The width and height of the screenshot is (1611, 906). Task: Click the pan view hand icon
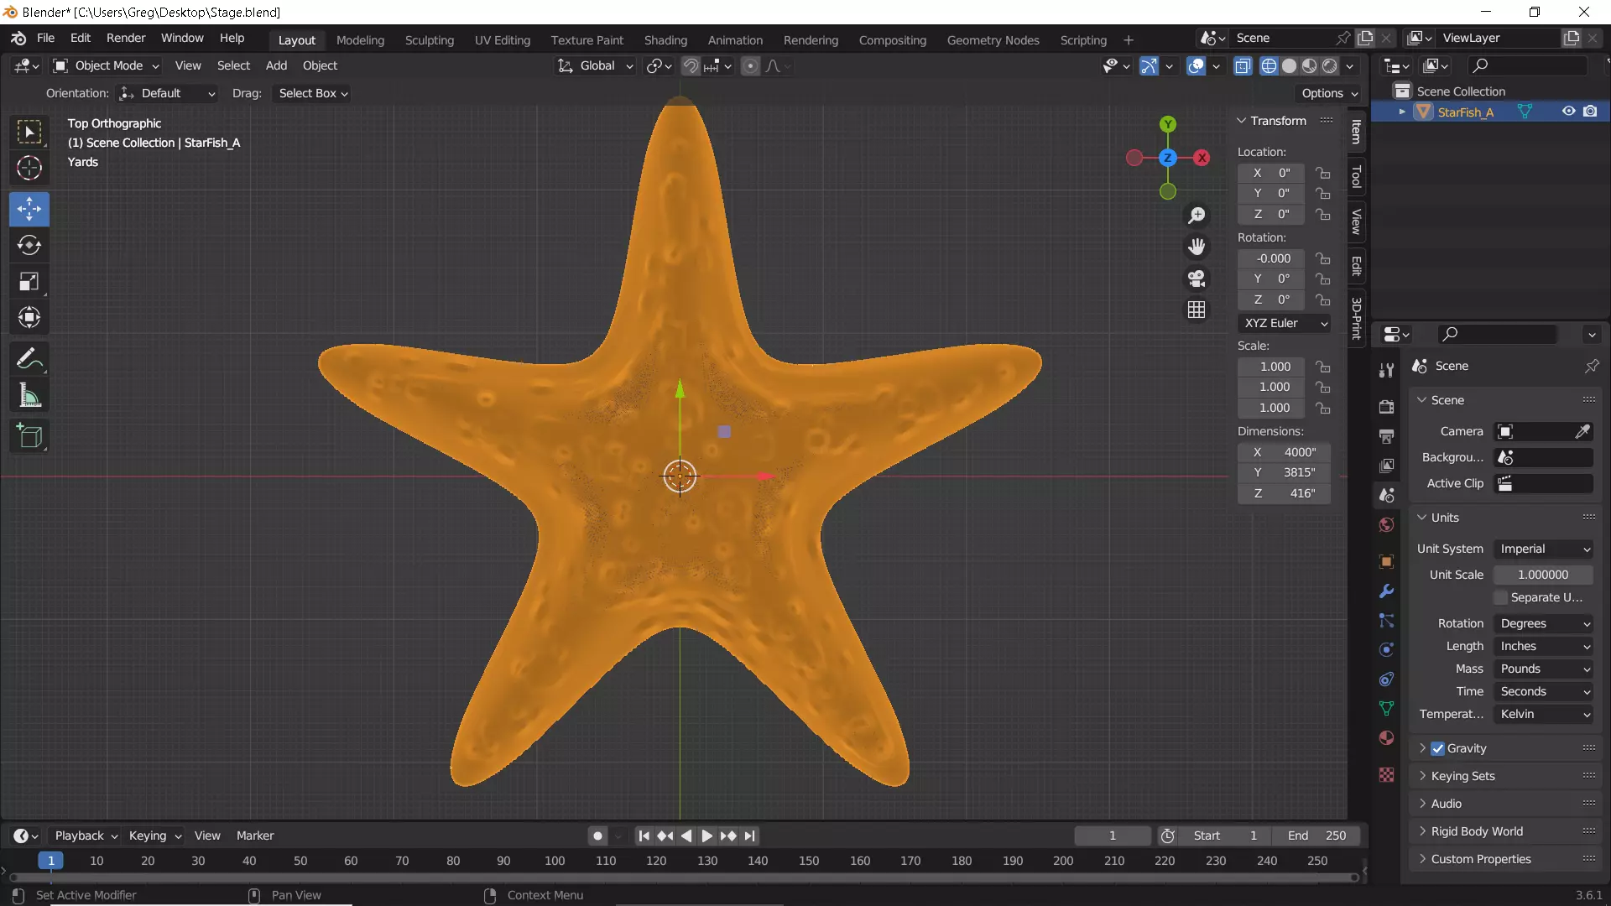1197,247
